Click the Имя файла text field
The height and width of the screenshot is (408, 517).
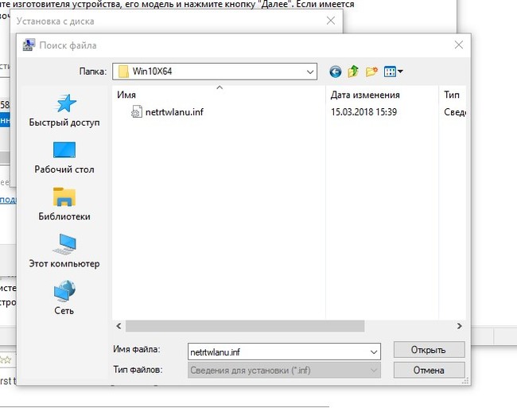[278, 351]
